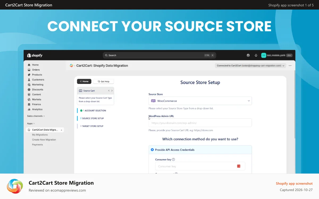Select the Analytics bar chart icon
The image size is (319, 199).
(29, 109)
